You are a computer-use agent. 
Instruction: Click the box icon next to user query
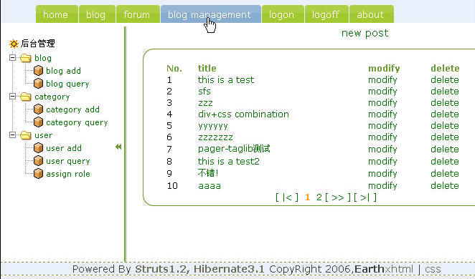click(38, 161)
